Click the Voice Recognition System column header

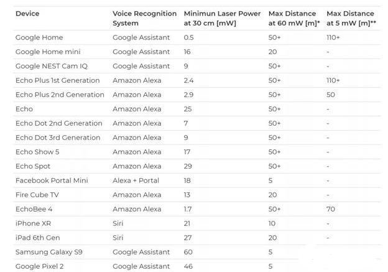[x=142, y=17]
